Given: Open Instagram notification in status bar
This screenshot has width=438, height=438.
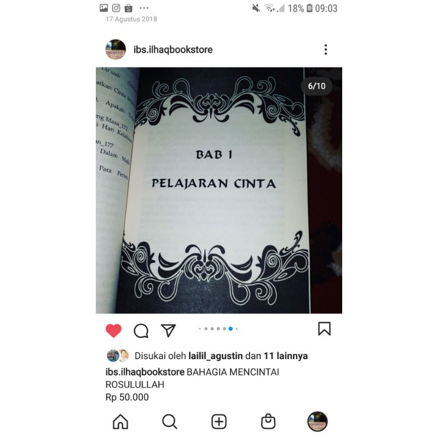Looking at the screenshot, I should [x=116, y=8].
